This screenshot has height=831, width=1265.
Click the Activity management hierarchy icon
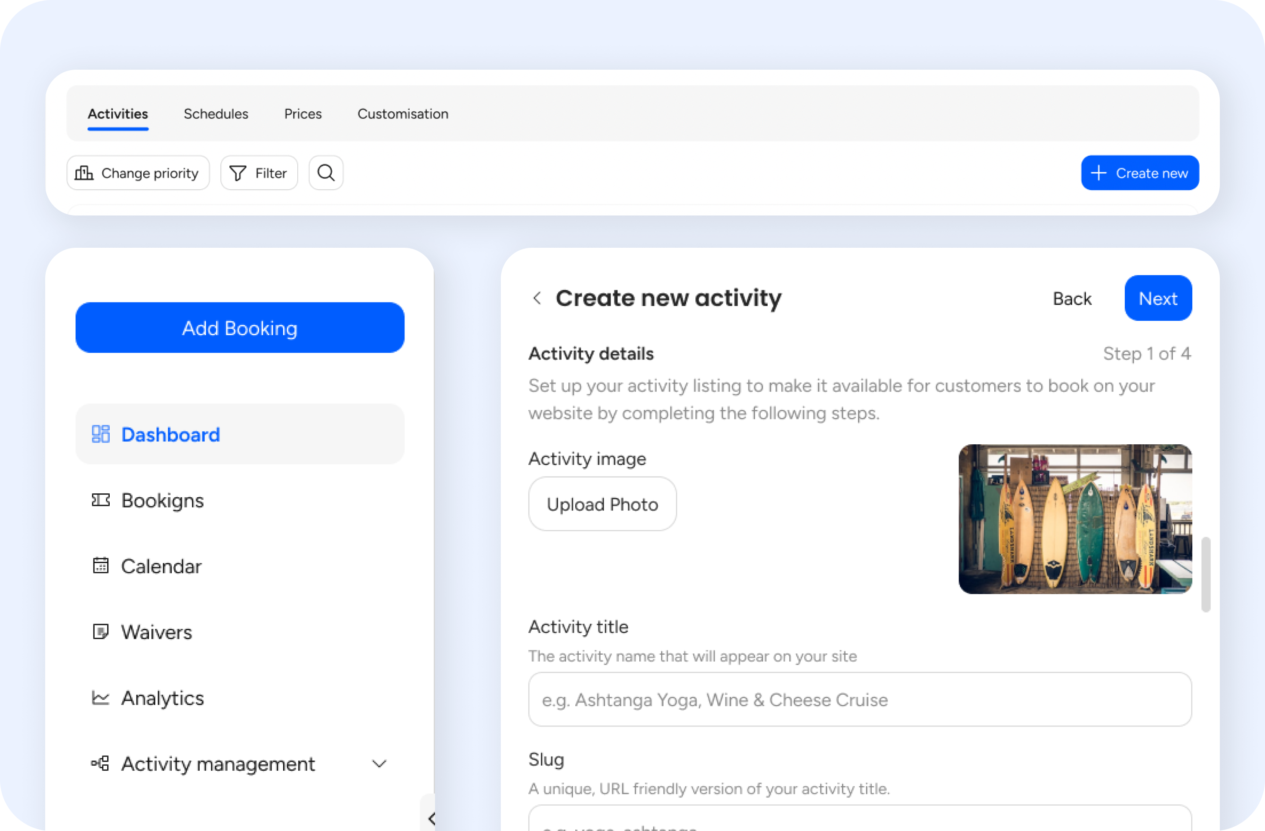coord(100,763)
